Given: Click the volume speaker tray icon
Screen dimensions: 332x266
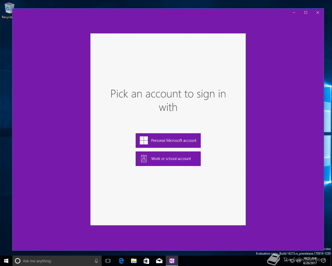Looking at the screenshot, I should pyautogui.click(x=299, y=261).
